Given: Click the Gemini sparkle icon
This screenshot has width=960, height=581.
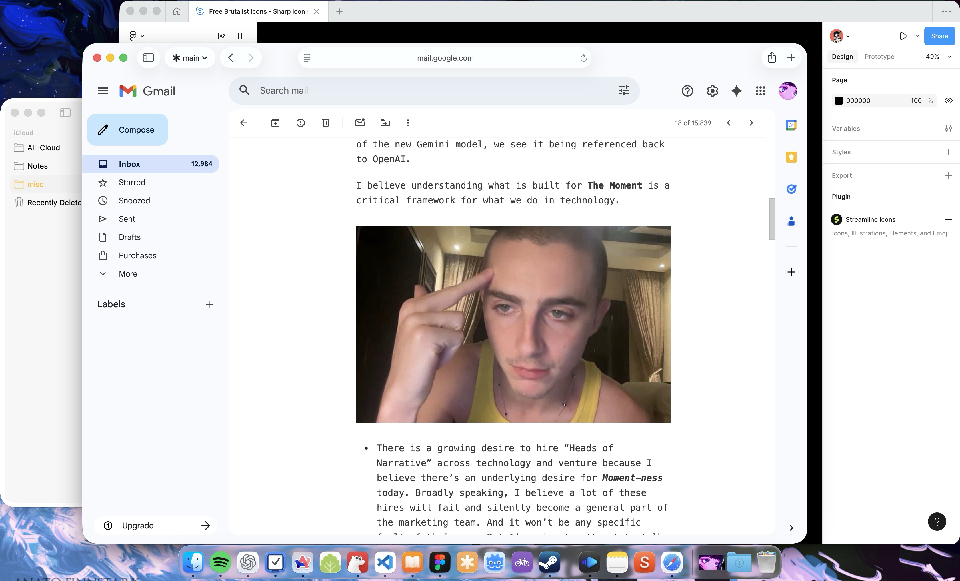Looking at the screenshot, I should 736,91.
